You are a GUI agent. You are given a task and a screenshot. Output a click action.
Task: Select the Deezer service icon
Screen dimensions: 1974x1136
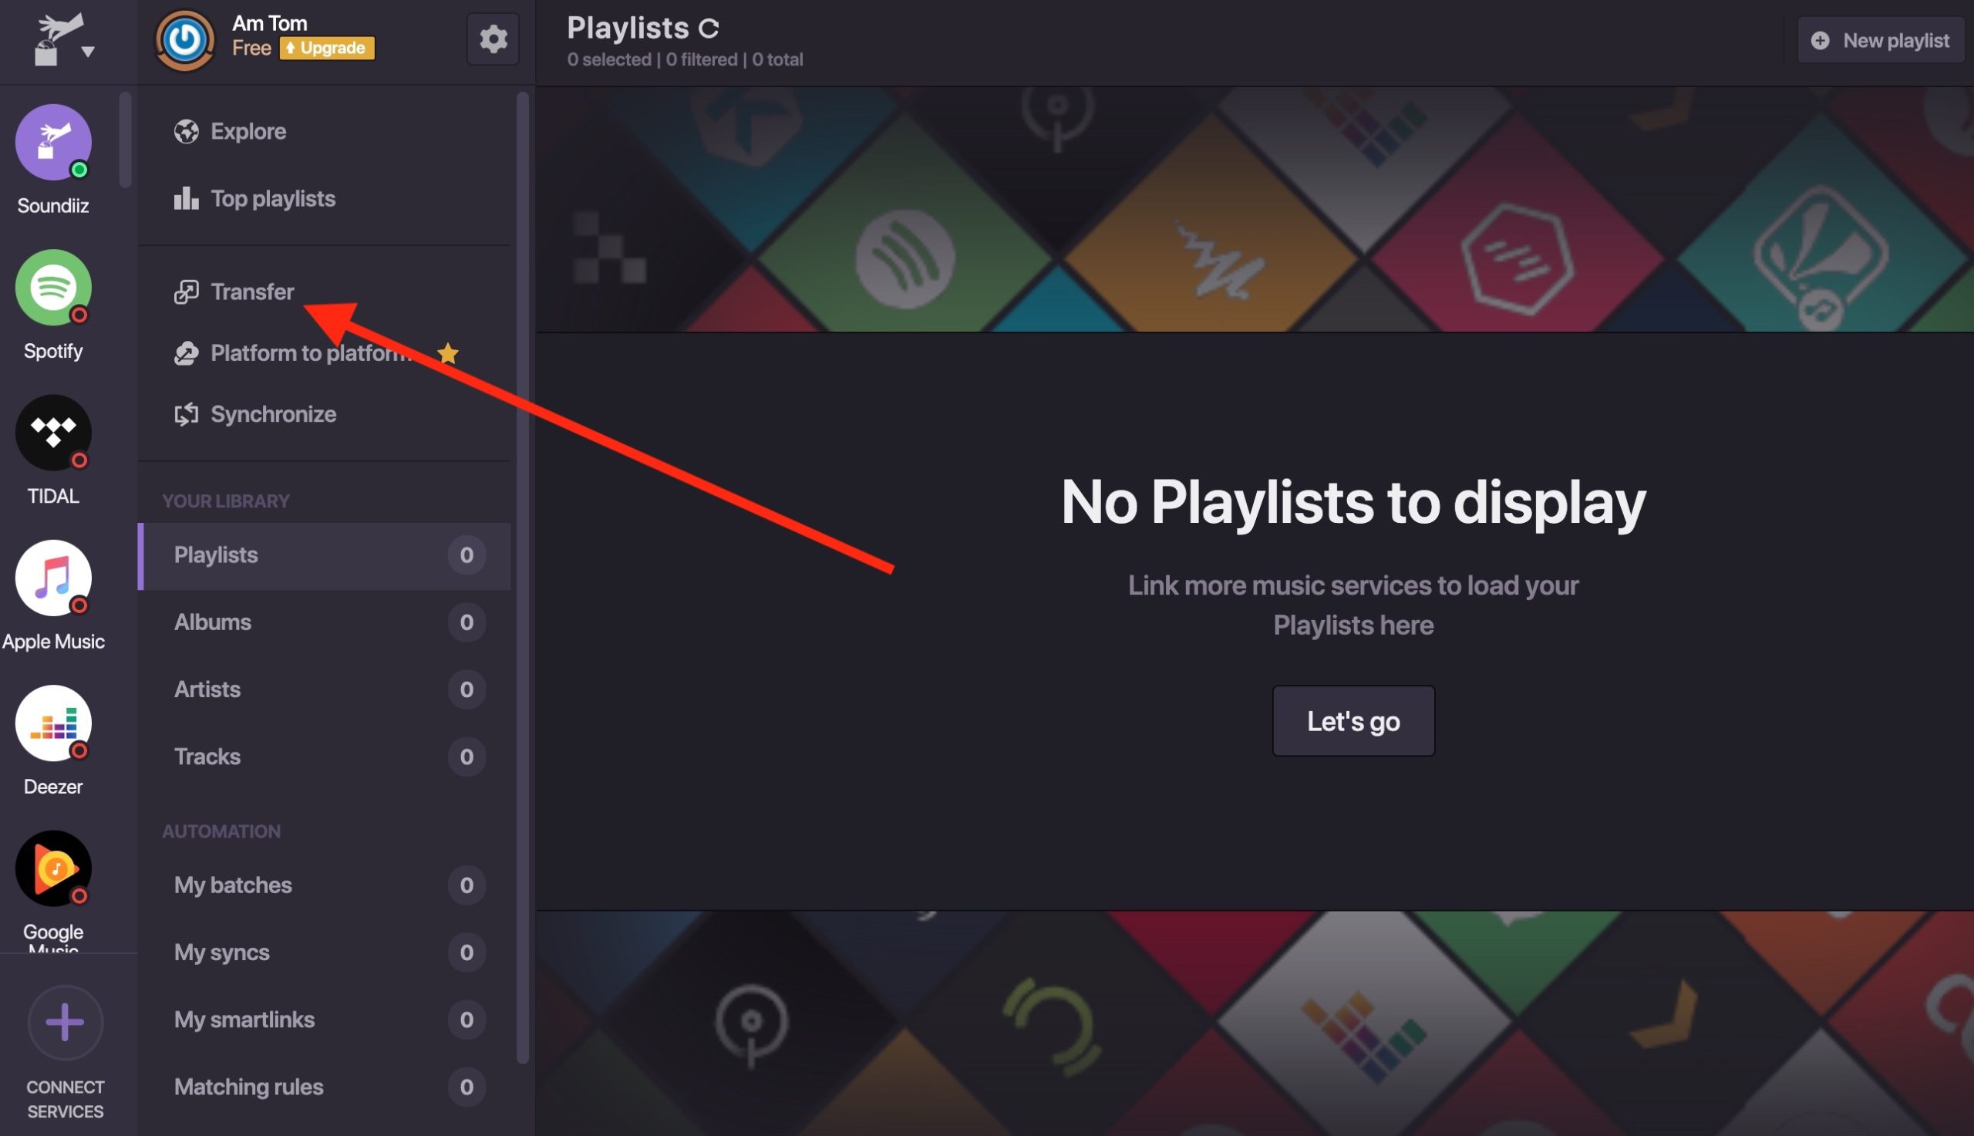pos(52,723)
